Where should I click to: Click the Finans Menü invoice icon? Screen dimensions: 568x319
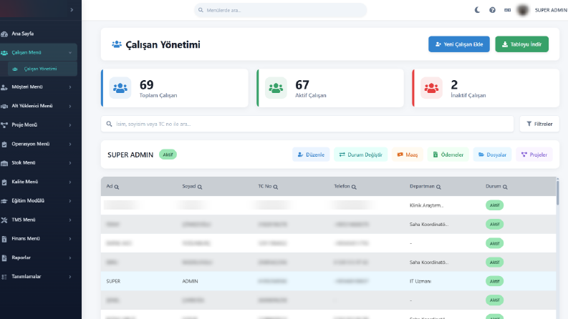[x=4, y=239]
